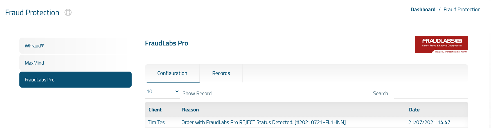The image size is (491, 128).
Task: Focus the Search input field
Action: point(431,93)
